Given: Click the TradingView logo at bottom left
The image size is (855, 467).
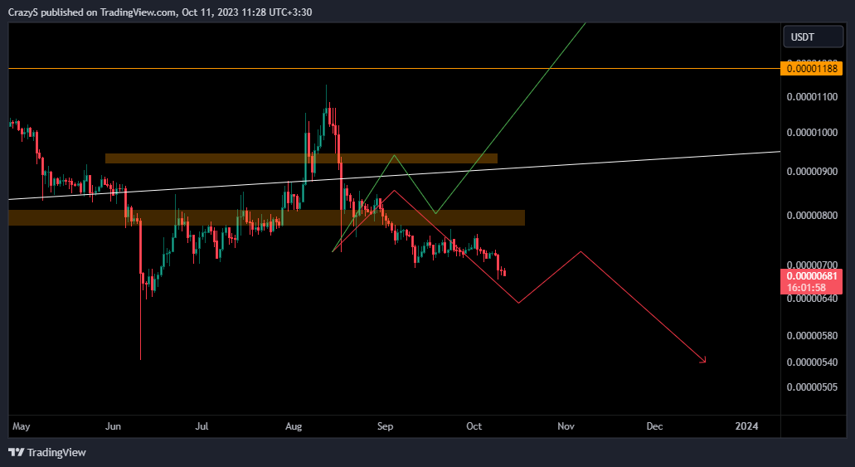Looking at the screenshot, I should [x=47, y=452].
